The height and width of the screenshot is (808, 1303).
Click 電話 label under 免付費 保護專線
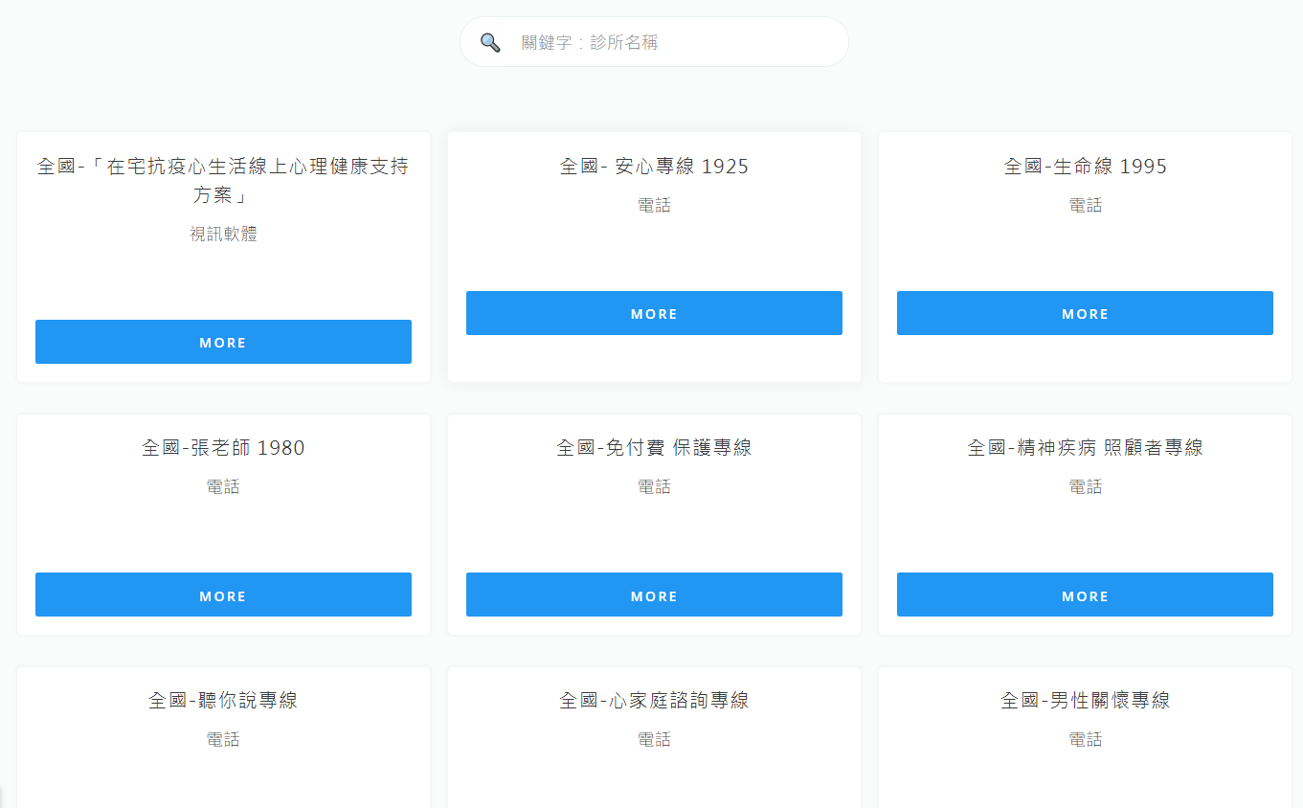coord(654,487)
